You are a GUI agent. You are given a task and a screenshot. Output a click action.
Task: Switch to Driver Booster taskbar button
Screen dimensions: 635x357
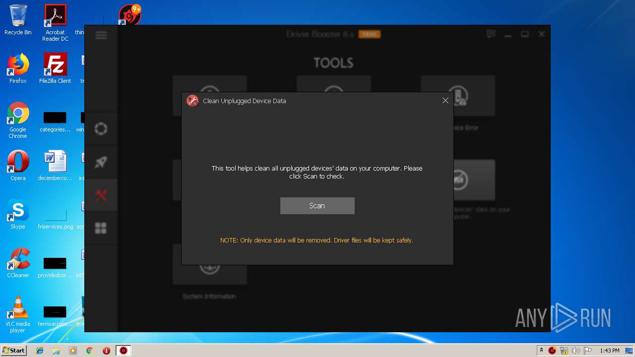pos(124,351)
